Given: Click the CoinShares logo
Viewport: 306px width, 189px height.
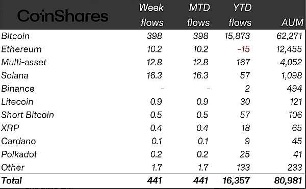Looking at the screenshot, I should tap(63, 16).
